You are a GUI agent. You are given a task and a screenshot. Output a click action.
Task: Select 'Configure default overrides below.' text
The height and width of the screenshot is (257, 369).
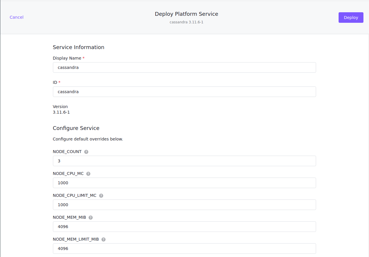88,139
